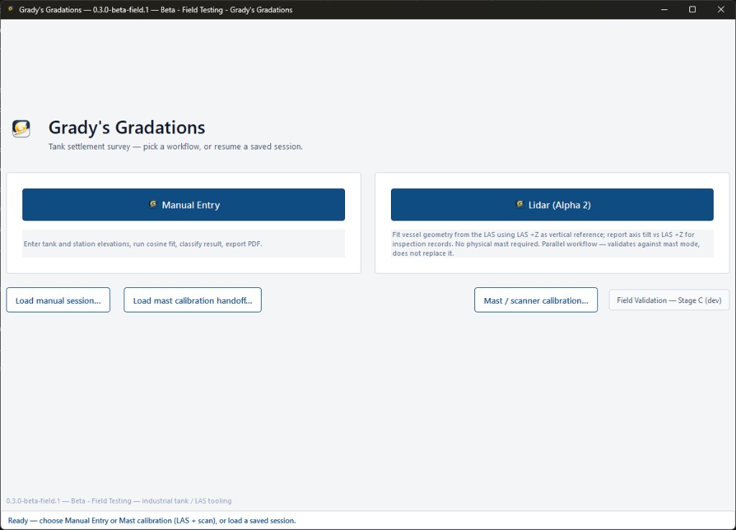
Task: Click the 'Ready' status bar message
Action: 152,521
